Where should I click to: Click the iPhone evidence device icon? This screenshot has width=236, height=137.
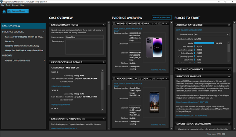(115, 24)
